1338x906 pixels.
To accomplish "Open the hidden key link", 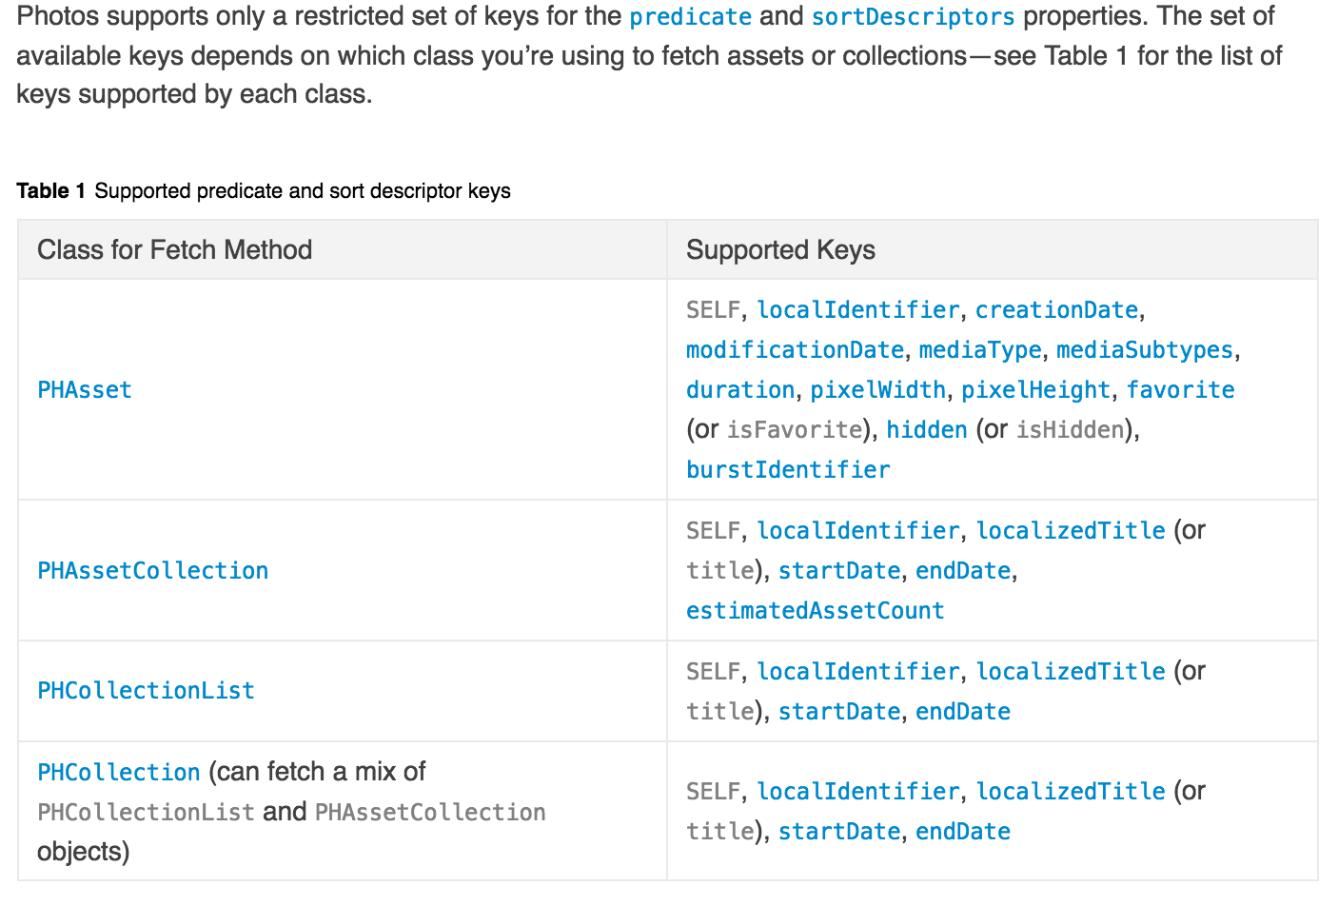I will (x=927, y=430).
